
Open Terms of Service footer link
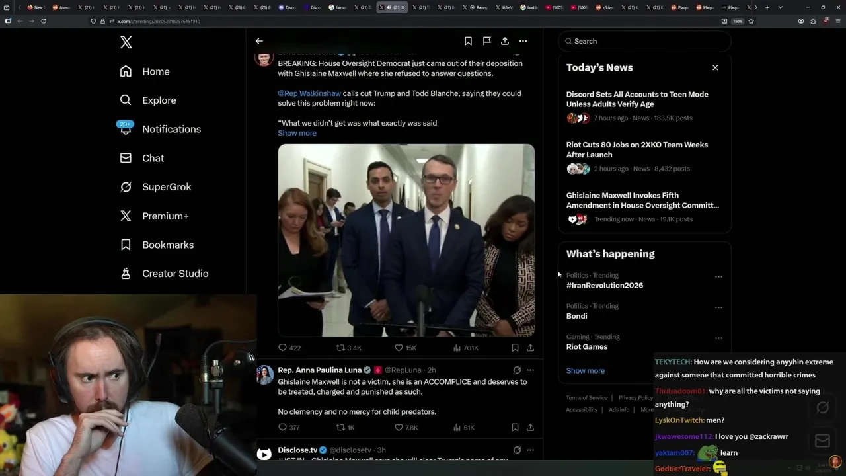pos(586,398)
